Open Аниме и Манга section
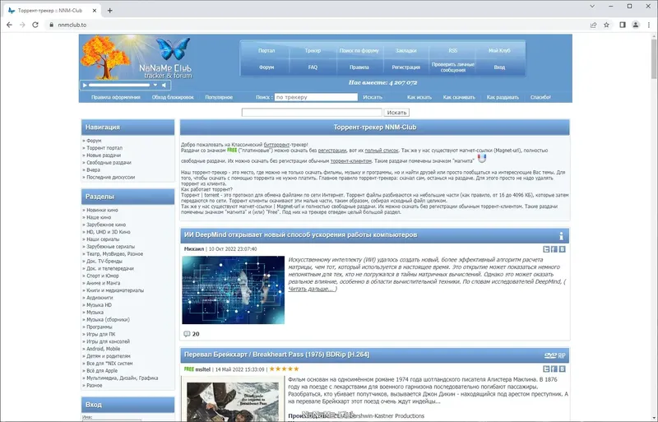 [104, 283]
